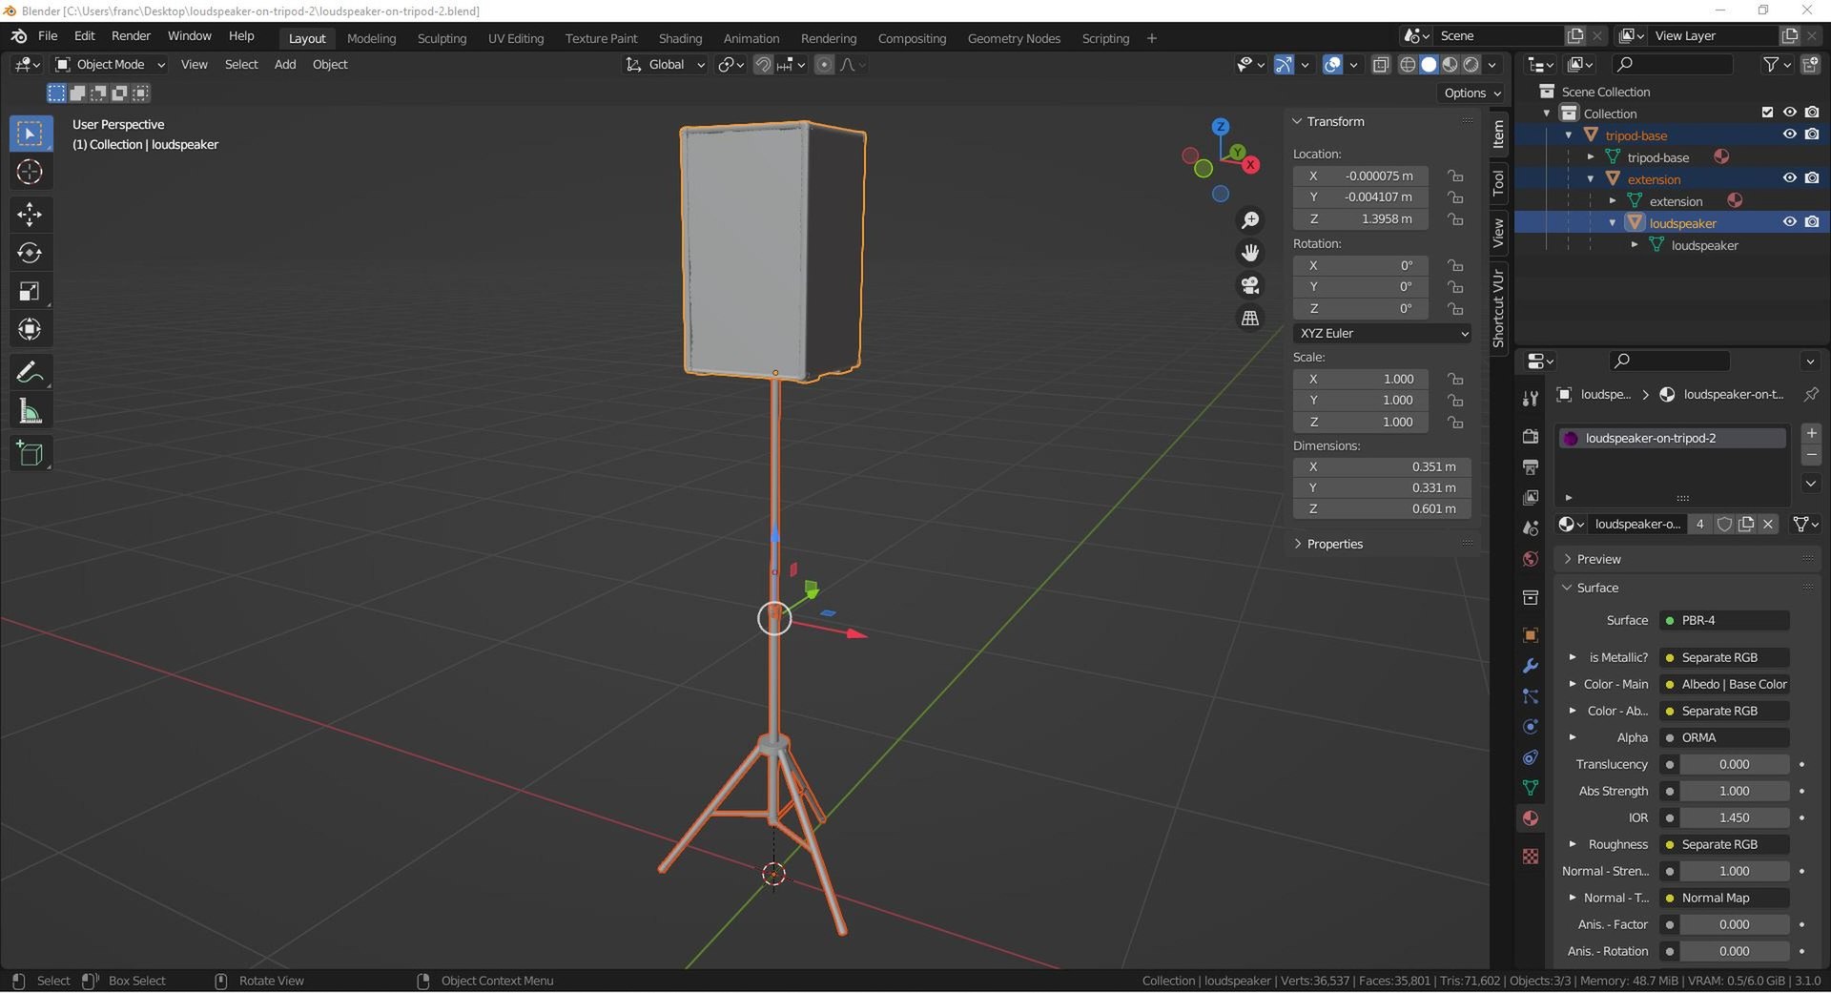Adjust the IOR value slider
This screenshot has width=1831, height=993.
(x=1734, y=817)
